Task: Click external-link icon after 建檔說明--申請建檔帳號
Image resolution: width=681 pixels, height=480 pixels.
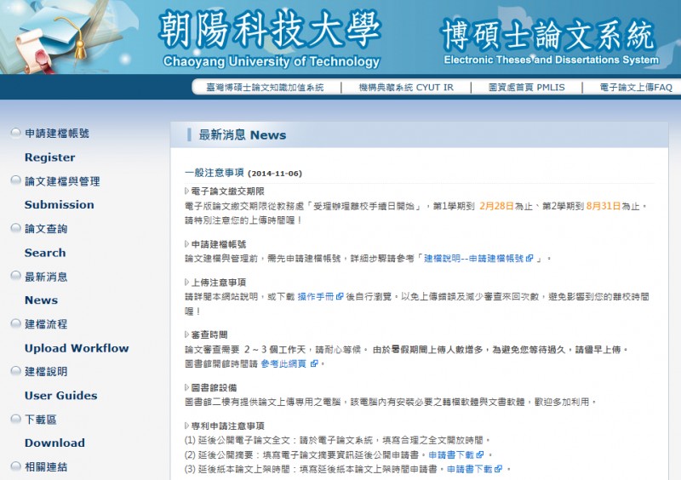Action: (529, 259)
